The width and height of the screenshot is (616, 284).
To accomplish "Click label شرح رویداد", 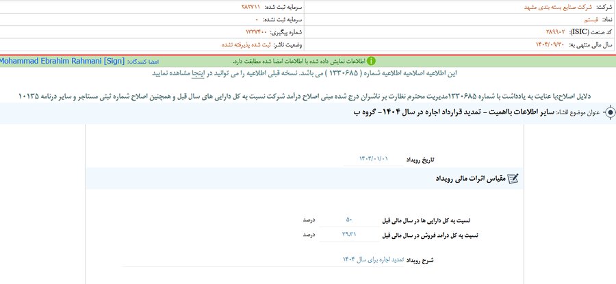I will pyautogui.click(x=421, y=261).
